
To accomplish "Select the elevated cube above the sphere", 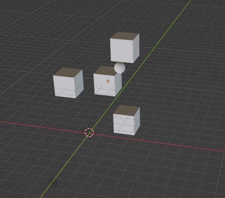I will (124, 47).
